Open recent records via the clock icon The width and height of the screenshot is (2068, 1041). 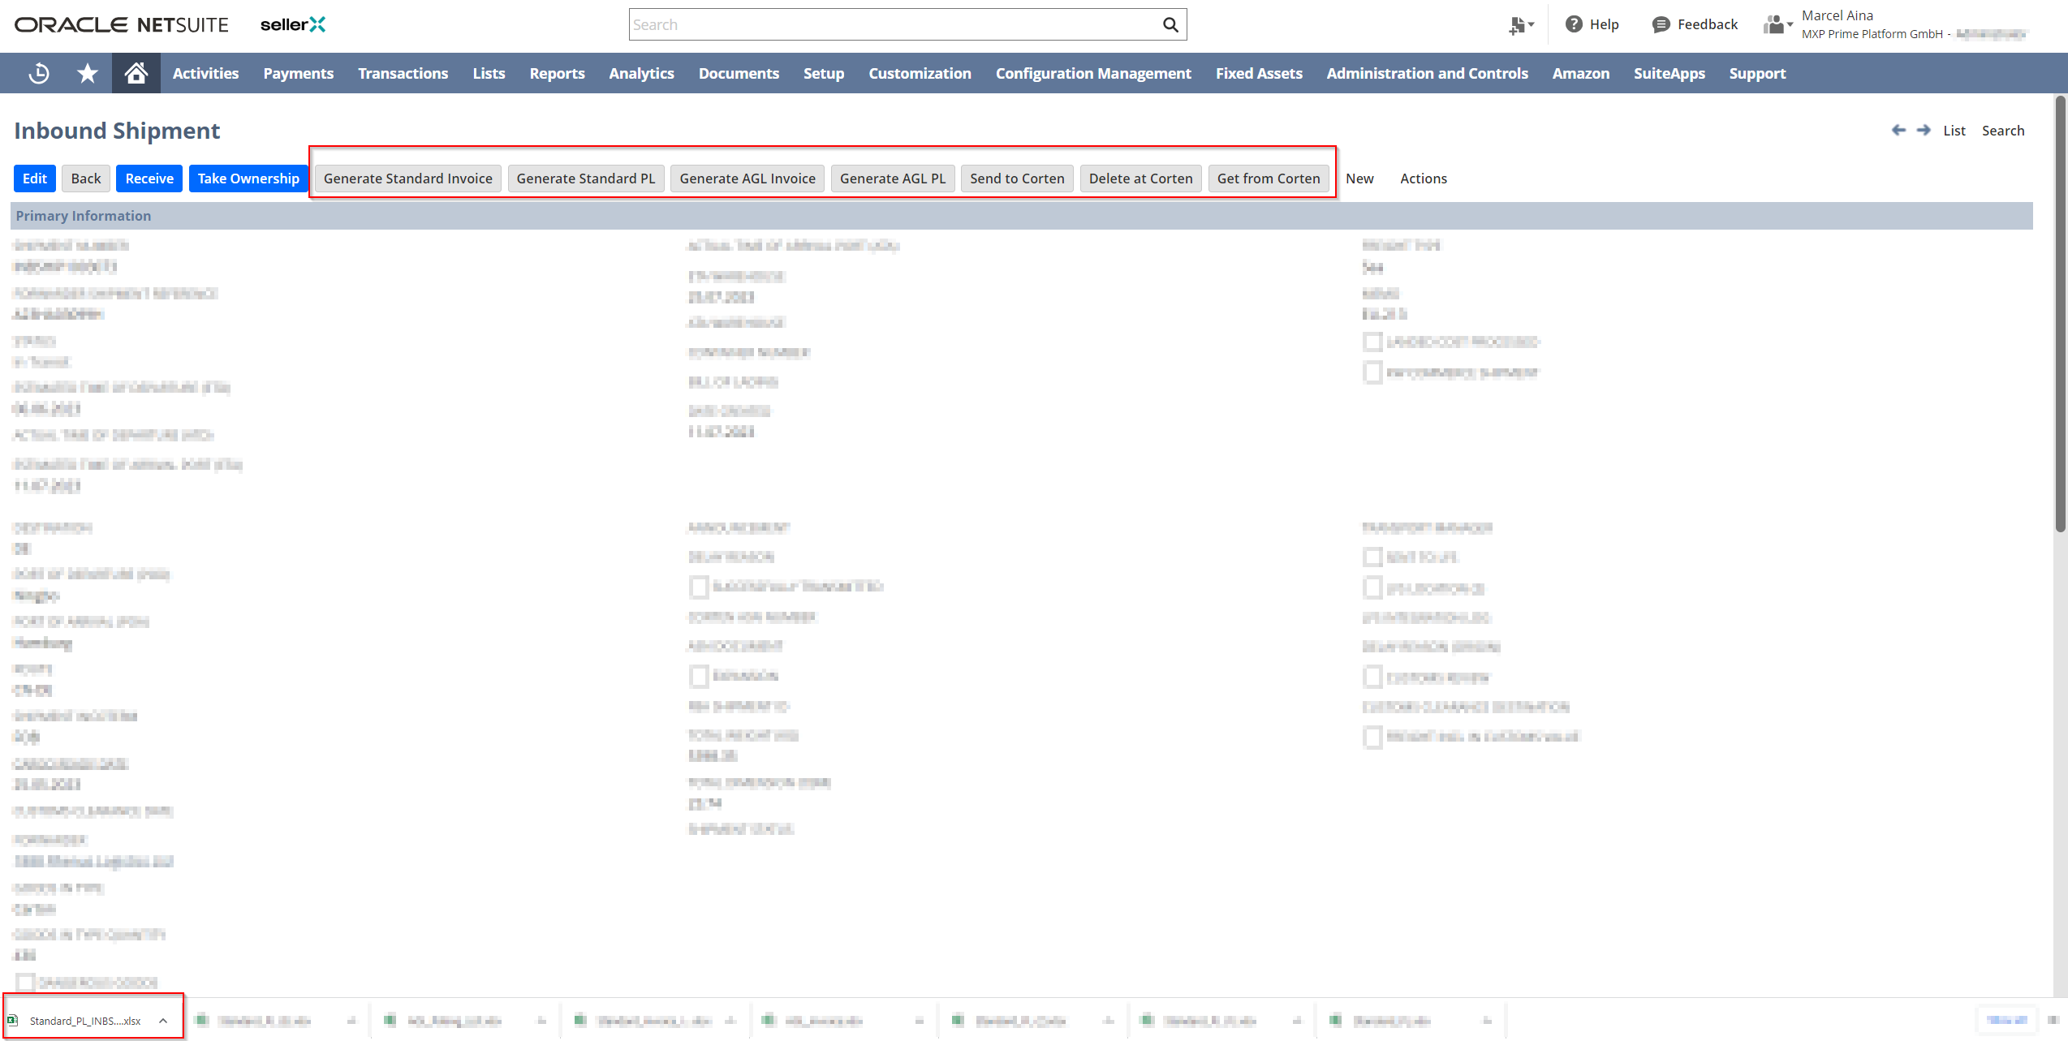(x=38, y=73)
